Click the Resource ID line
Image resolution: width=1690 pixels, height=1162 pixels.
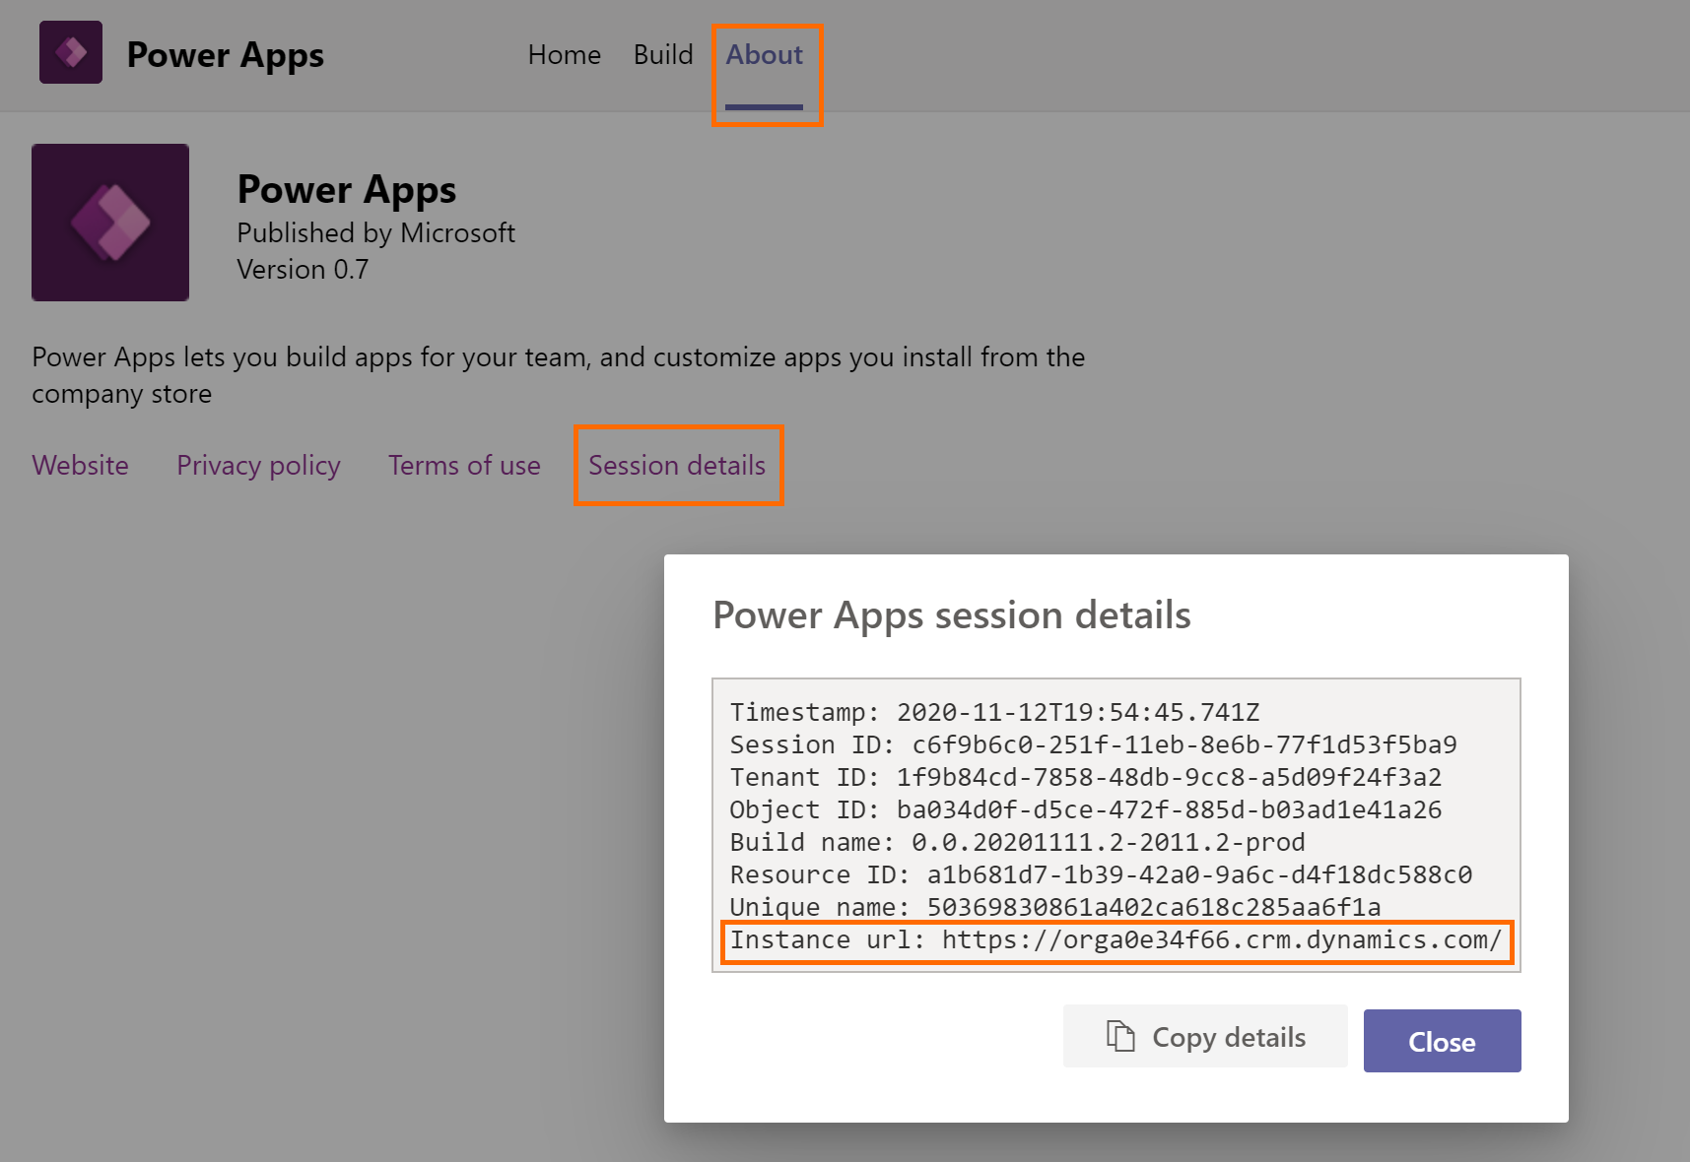(1101, 874)
